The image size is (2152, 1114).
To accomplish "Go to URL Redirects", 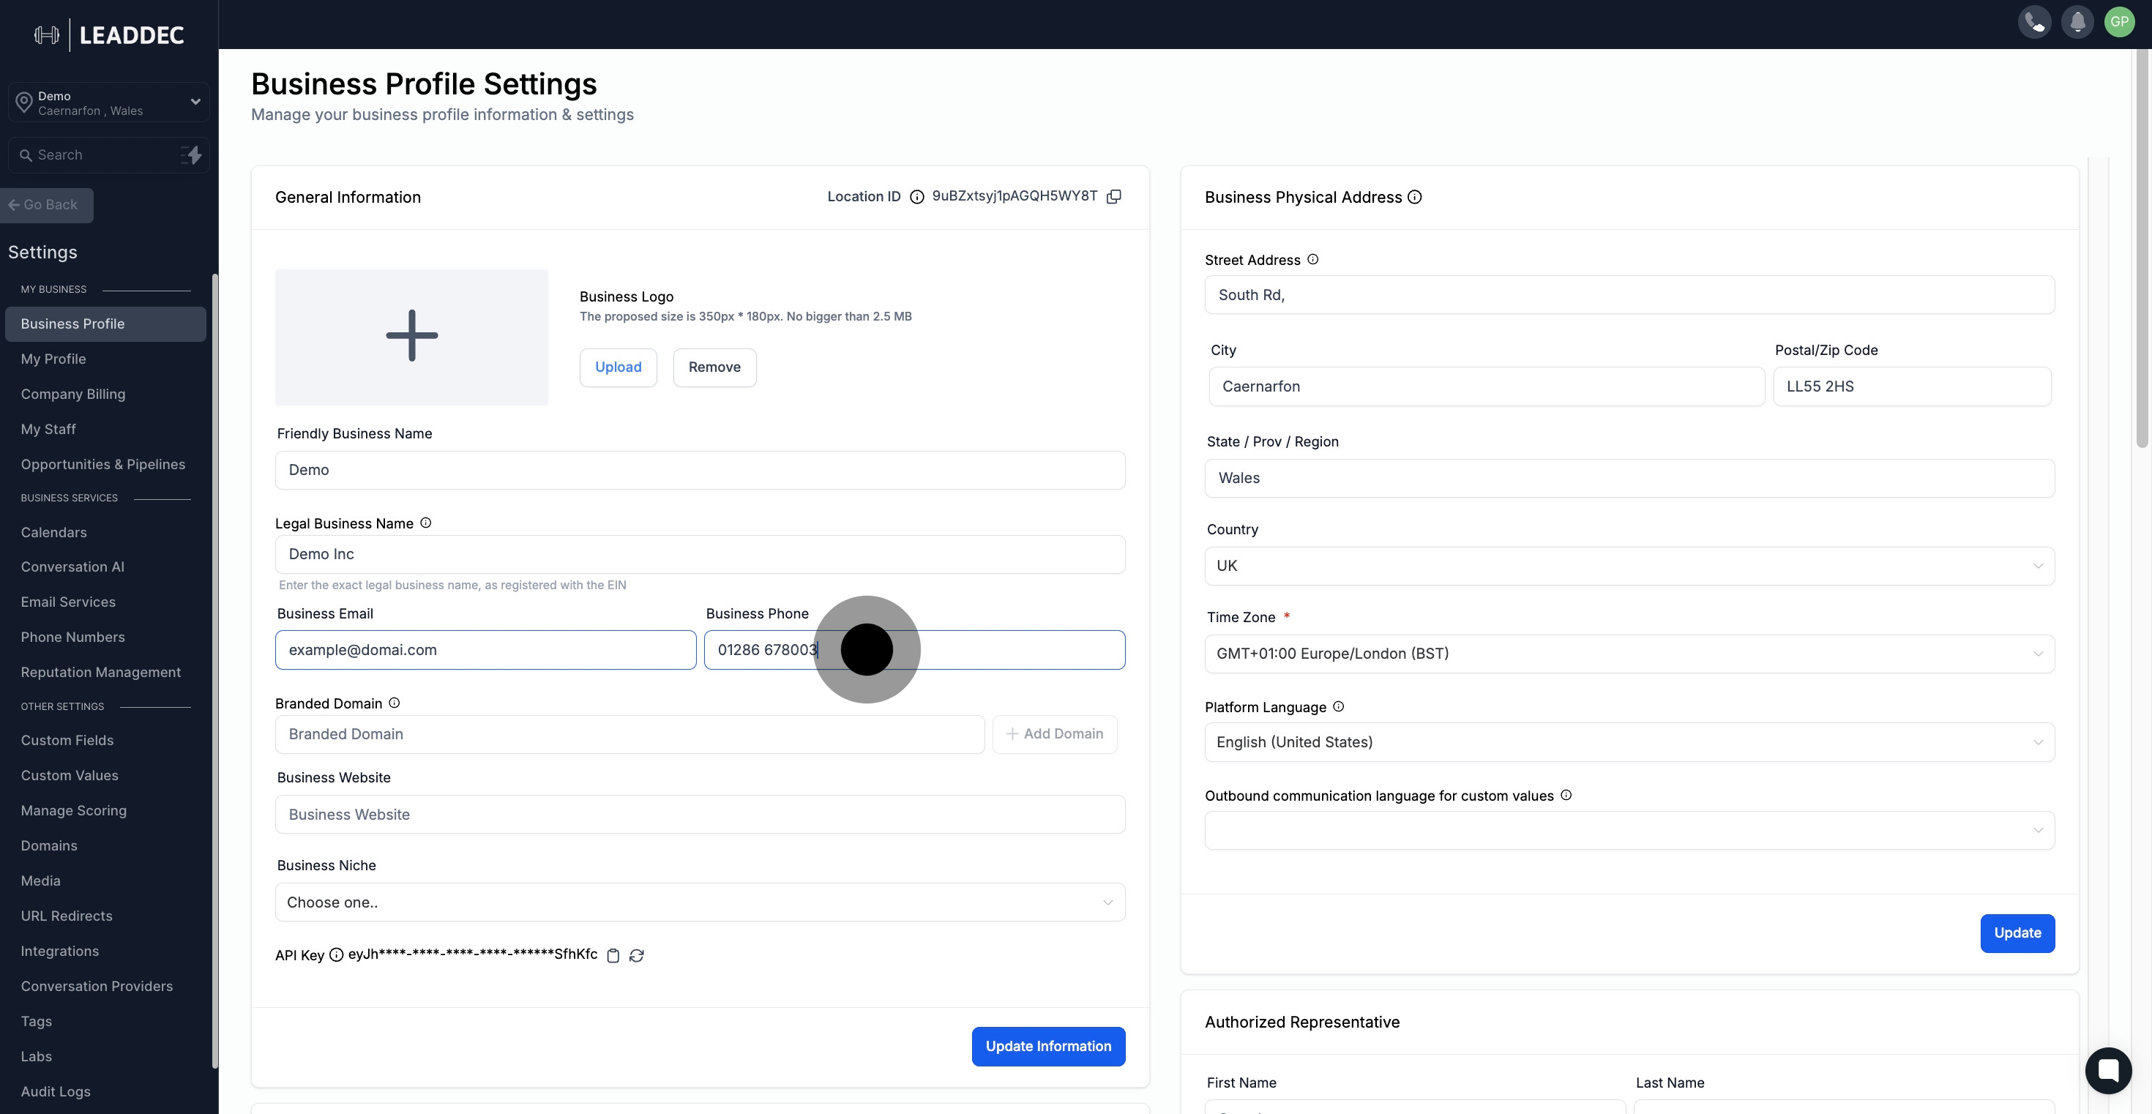I will [67, 916].
